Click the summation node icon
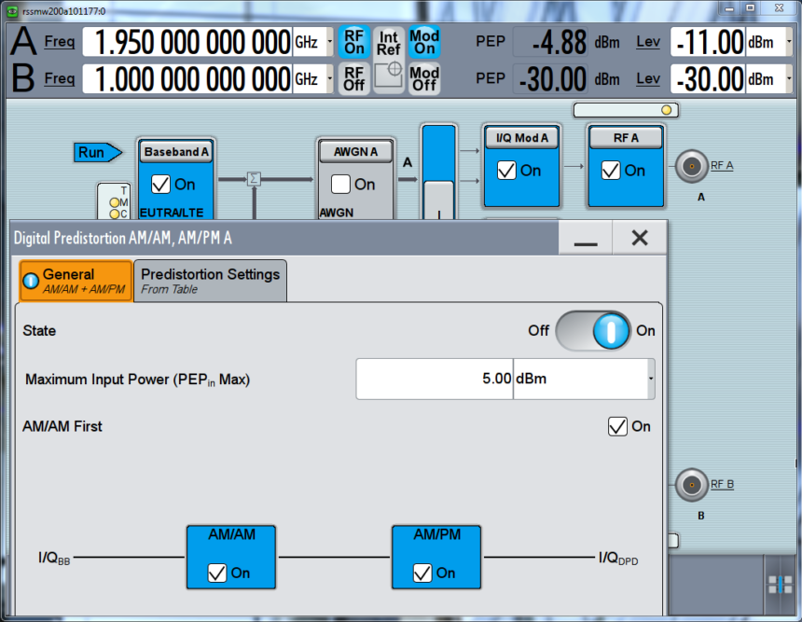This screenshot has height=622, width=802. pyautogui.click(x=254, y=179)
